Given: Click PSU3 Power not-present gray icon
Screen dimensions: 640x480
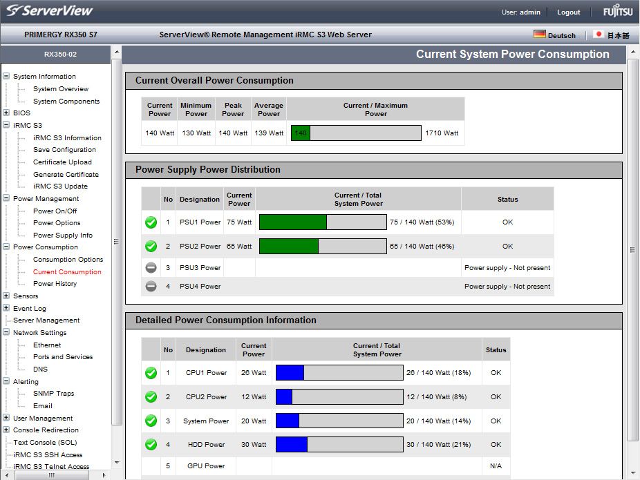Looking at the screenshot, I should click(151, 267).
